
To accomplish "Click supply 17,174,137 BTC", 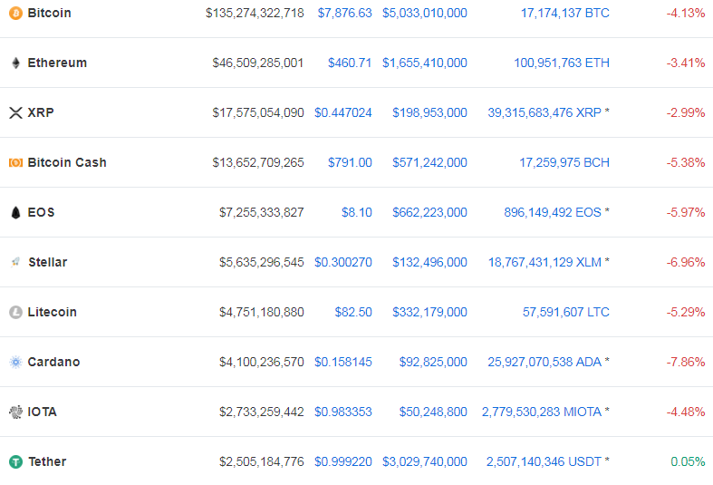I will 564,14.
